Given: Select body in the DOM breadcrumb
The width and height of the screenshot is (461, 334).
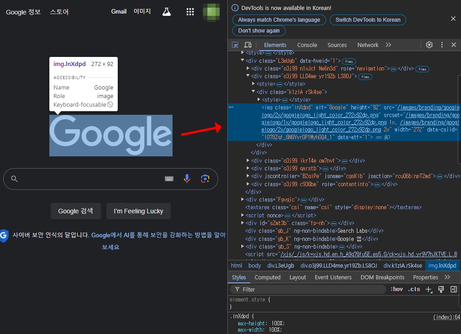Looking at the screenshot, I should coord(255,266).
